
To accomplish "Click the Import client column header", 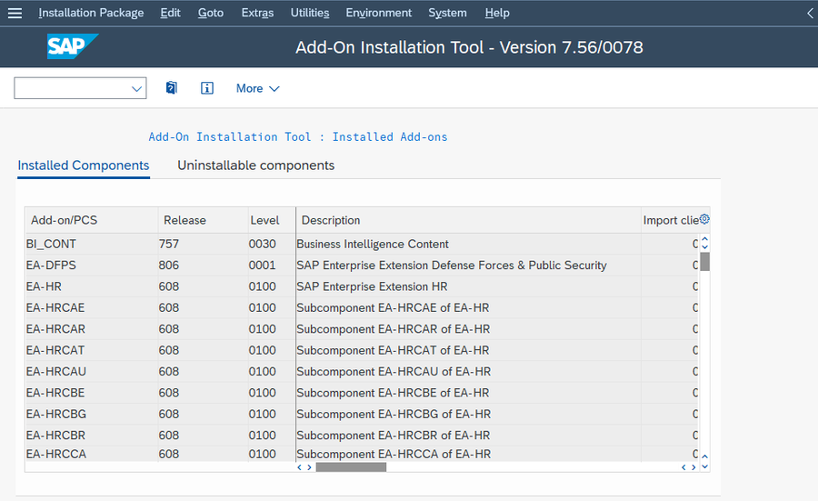I will tap(671, 220).
